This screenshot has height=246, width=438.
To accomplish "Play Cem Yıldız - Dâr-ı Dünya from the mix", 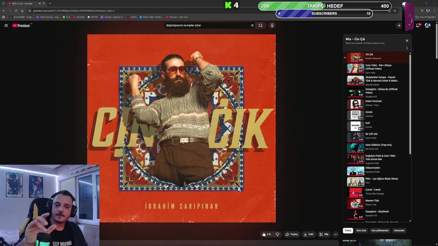I will 376,69.
